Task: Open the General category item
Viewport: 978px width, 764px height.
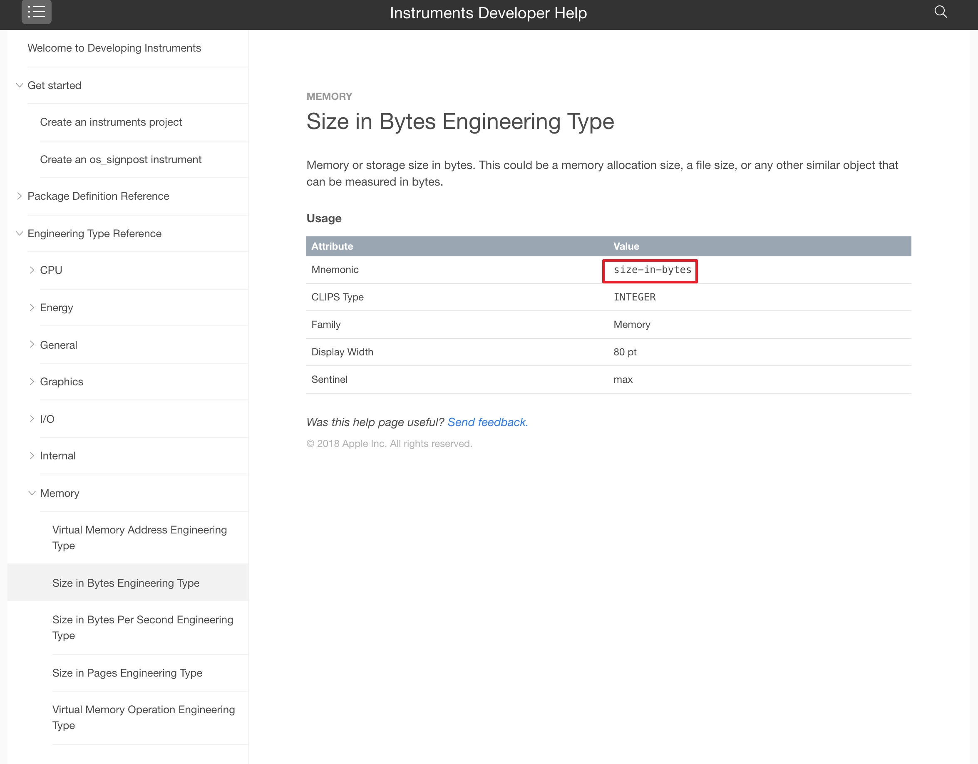Action: 58,345
